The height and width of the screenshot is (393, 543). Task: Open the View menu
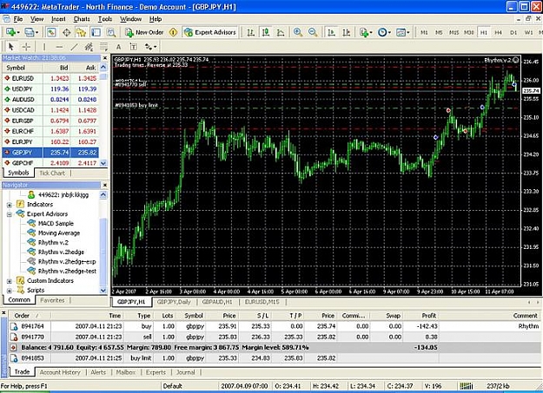tap(36, 19)
